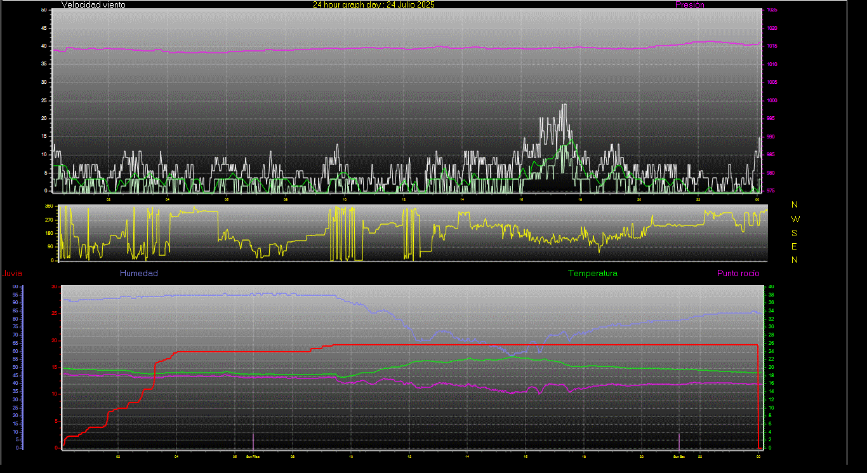This screenshot has width=867, height=473.
Task: Click the 'Velocidad viento' label
Action: coord(93,4)
